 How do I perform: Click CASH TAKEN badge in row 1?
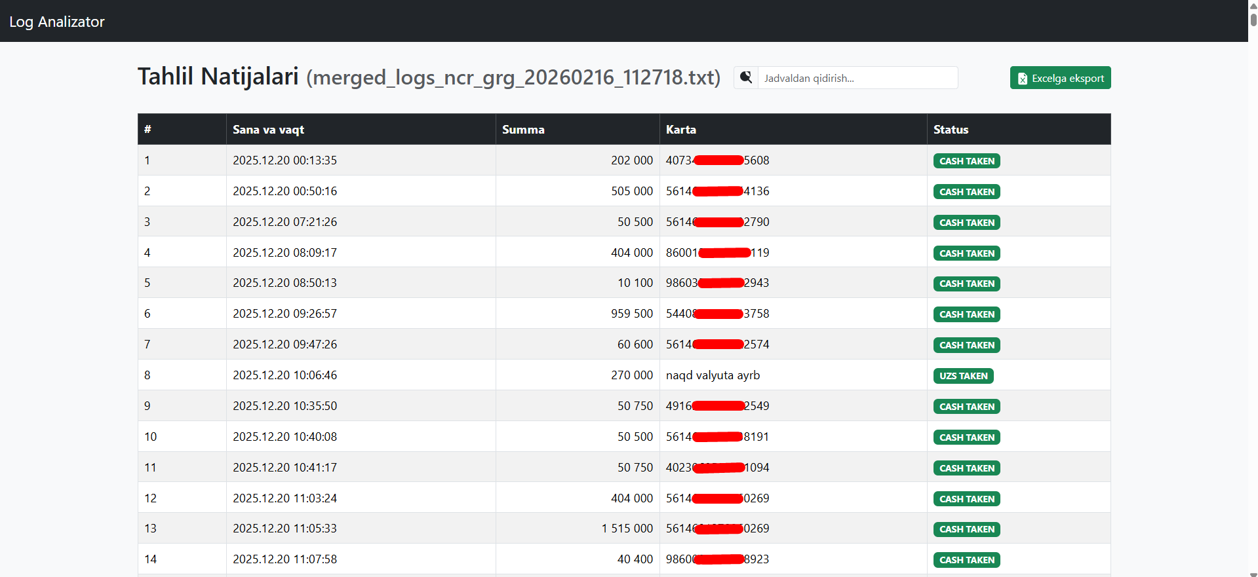point(966,161)
